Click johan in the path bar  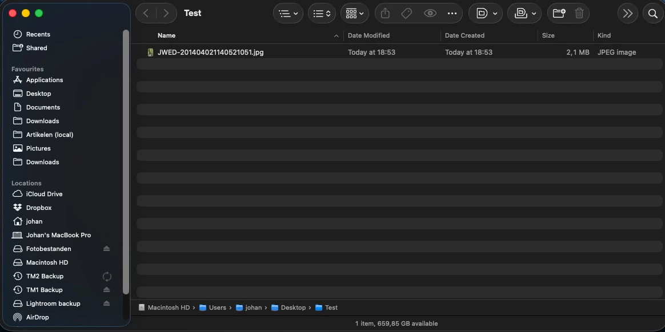click(x=249, y=308)
